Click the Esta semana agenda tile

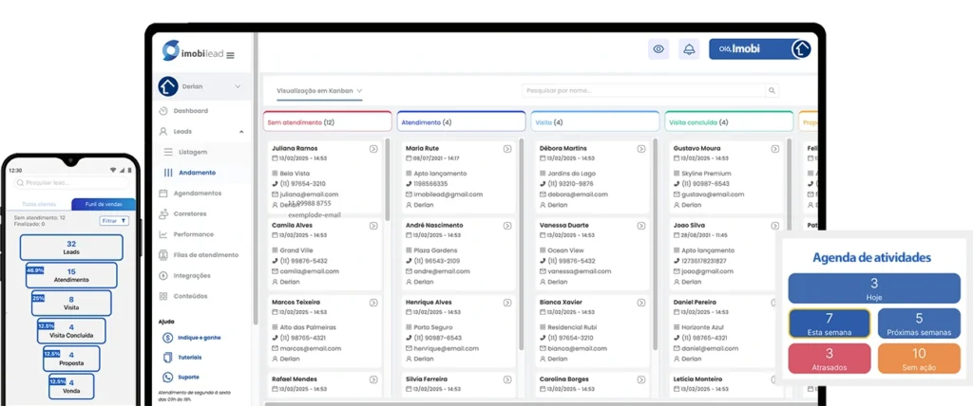point(830,323)
